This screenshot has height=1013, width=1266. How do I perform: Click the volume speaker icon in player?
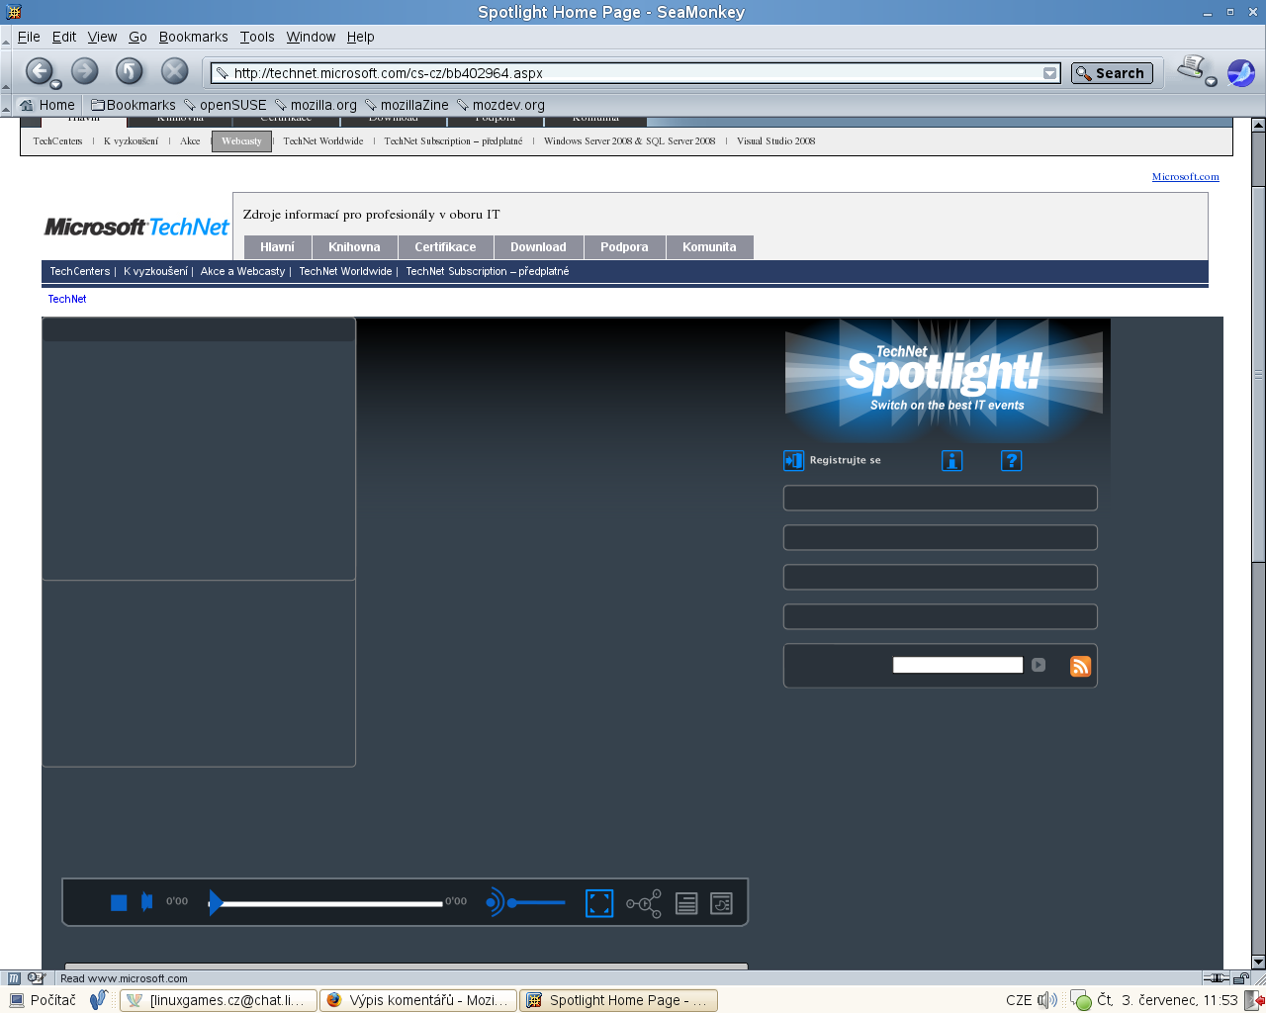(495, 902)
